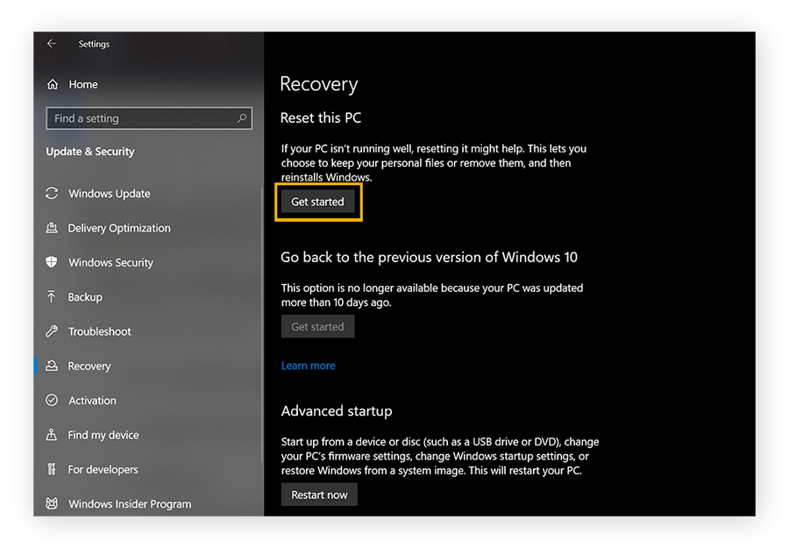Select the Troubleshoot wrench icon
This screenshot has height=548, width=789.
pyautogui.click(x=52, y=331)
